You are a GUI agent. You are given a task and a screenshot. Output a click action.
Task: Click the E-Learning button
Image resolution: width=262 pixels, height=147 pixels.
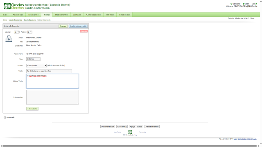pyautogui.click(x=122, y=127)
